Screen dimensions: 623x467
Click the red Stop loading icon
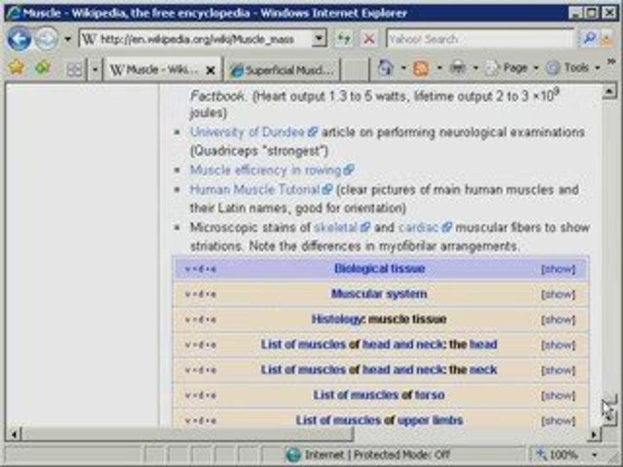(x=369, y=39)
